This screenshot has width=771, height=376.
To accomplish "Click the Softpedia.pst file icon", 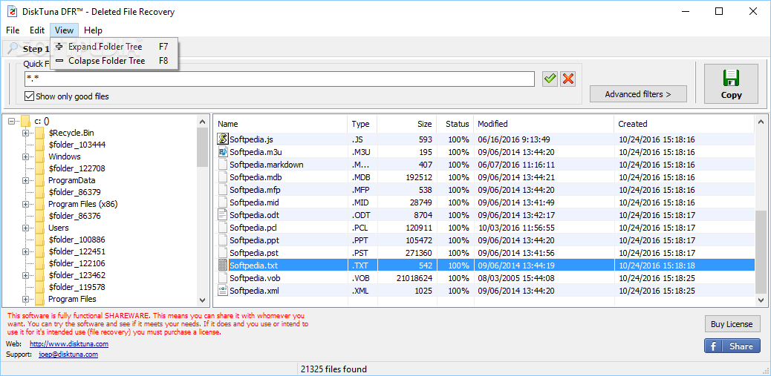I will click(223, 253).
